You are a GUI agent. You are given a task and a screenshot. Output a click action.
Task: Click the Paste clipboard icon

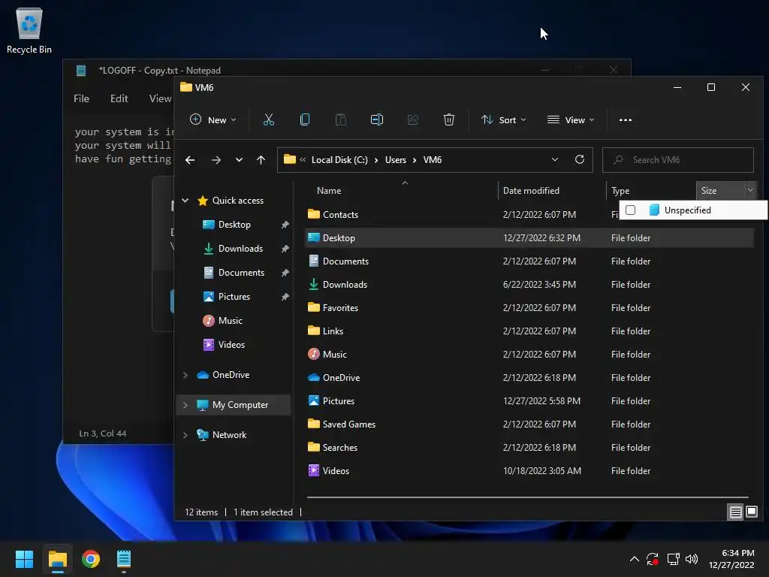pyautogui.click(x=340, y=119)
